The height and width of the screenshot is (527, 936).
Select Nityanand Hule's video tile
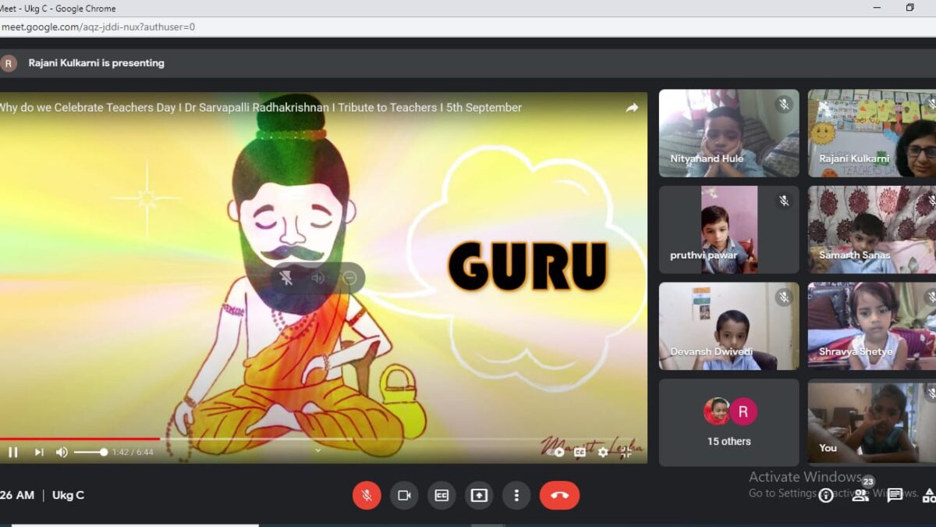pyautogui.click(x=729, y=133)
